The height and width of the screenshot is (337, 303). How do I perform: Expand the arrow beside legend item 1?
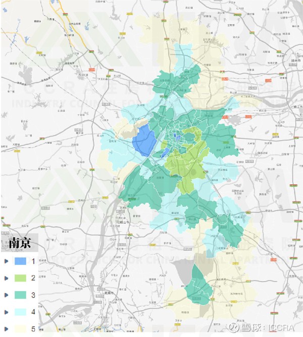[6, 261]
